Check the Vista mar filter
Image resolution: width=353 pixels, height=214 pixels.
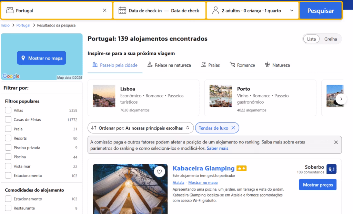click(8, 166)
